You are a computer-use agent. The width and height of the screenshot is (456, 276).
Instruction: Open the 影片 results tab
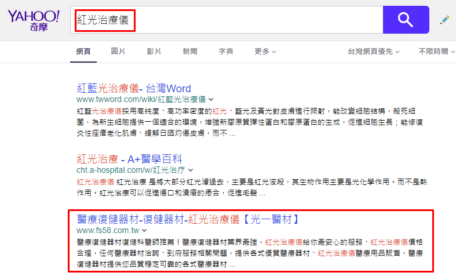[154, 52]
